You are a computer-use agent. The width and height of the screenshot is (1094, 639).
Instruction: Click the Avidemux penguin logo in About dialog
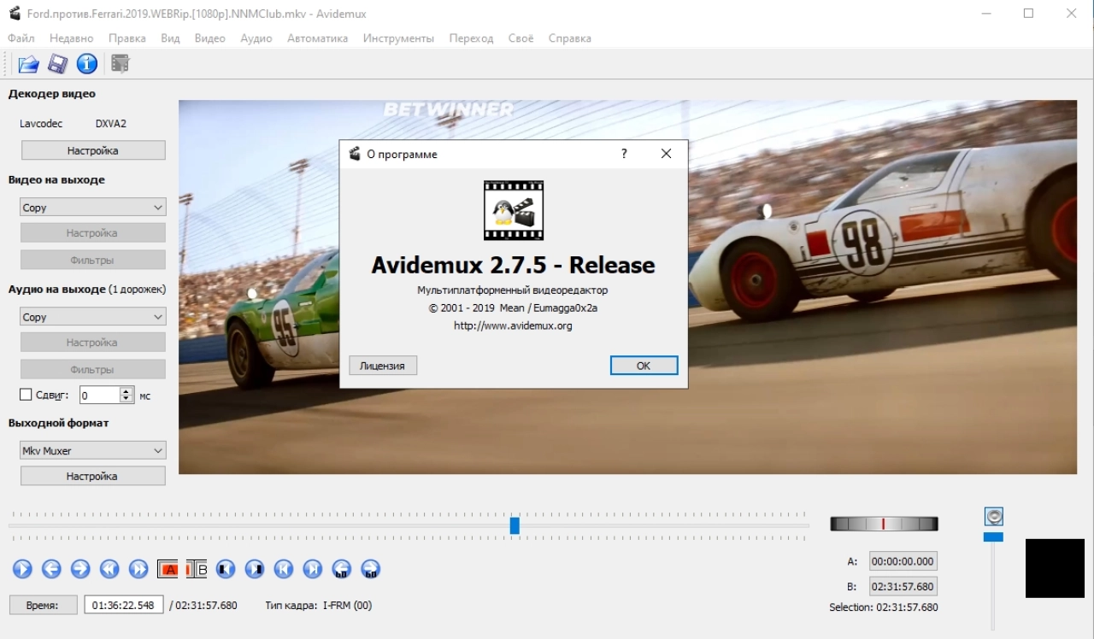(x=514, y=210)
